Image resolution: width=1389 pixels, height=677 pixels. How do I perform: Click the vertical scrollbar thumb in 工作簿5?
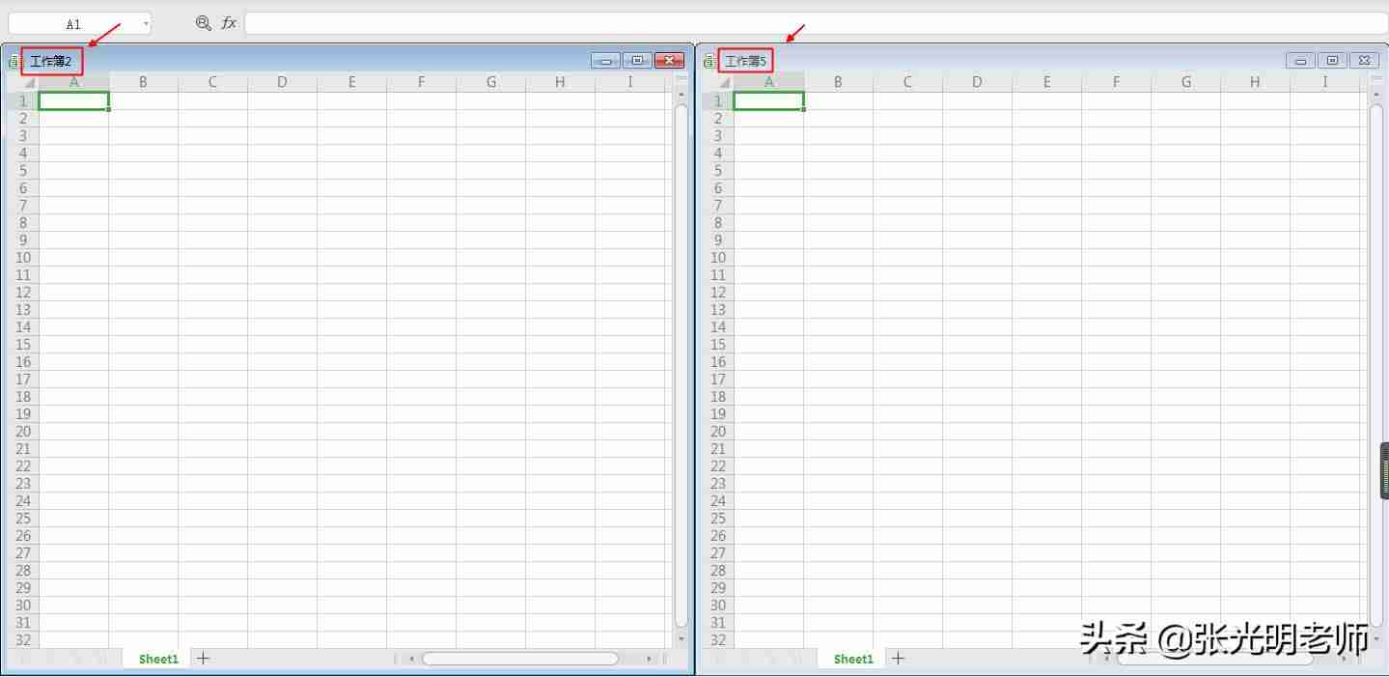pyautogui.click(x=1375, y=366)
